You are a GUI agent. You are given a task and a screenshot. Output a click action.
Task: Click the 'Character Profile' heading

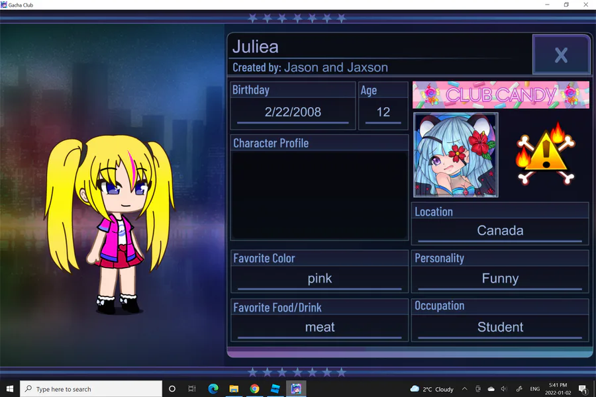pos(271,143)
